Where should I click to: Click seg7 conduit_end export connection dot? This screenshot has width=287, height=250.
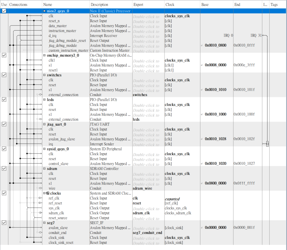(40, 232)
